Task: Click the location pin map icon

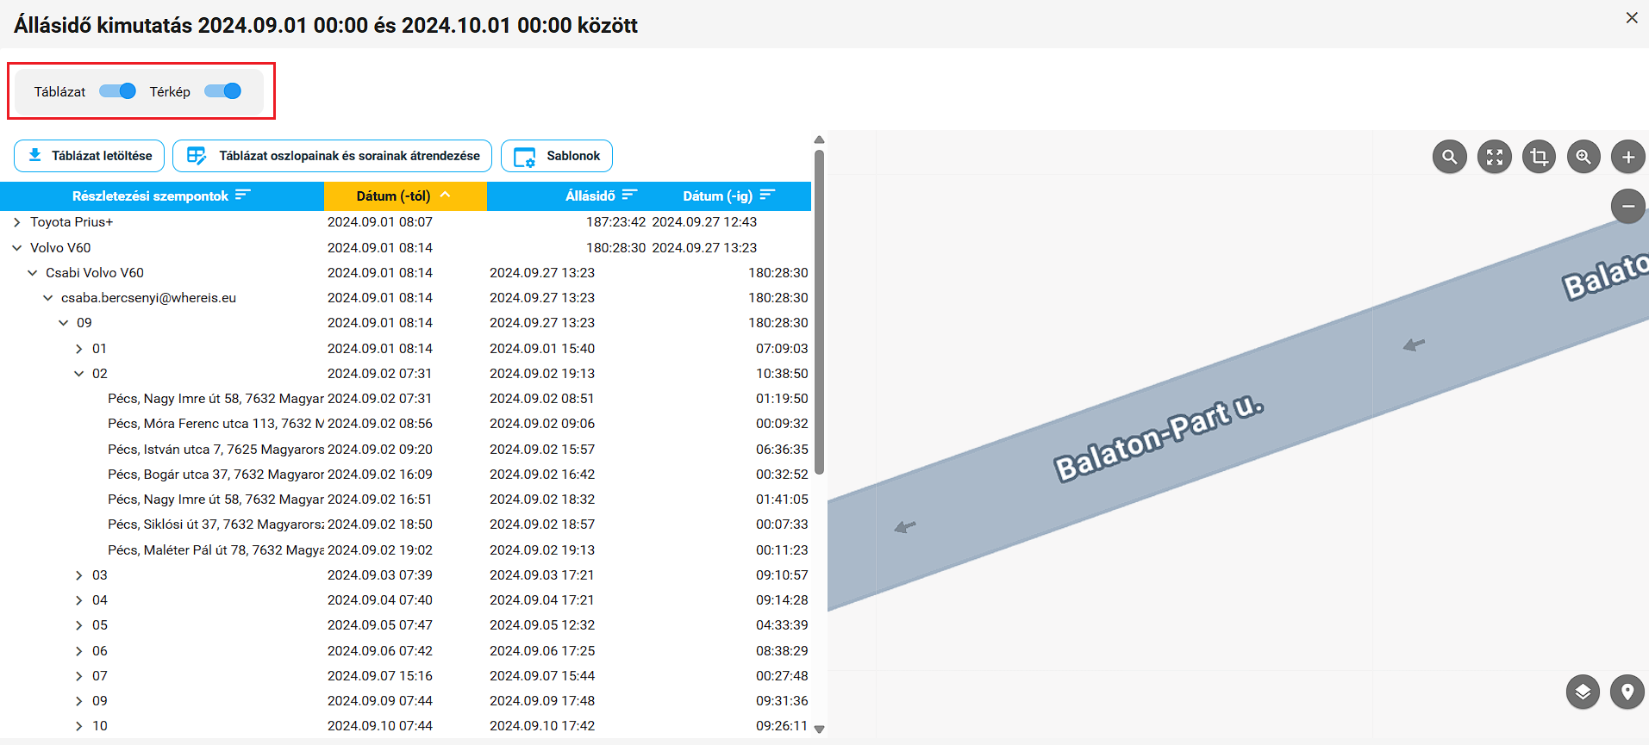Action: pos(1627,692)
